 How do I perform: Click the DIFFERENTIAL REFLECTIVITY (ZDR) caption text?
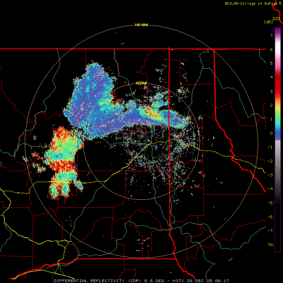(98, 281)
